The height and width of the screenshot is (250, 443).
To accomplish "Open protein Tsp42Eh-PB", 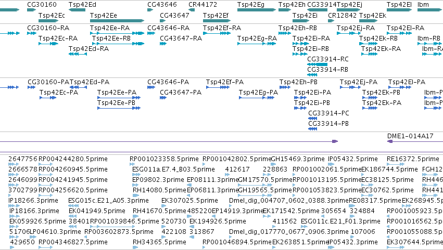I will click(298, 82).
